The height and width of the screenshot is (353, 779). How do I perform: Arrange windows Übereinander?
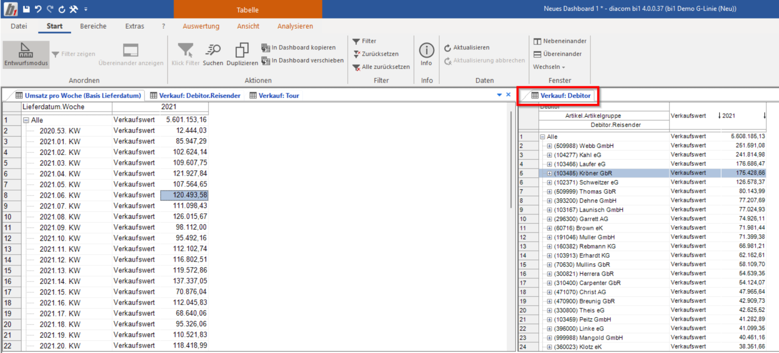tap(557, 54)
